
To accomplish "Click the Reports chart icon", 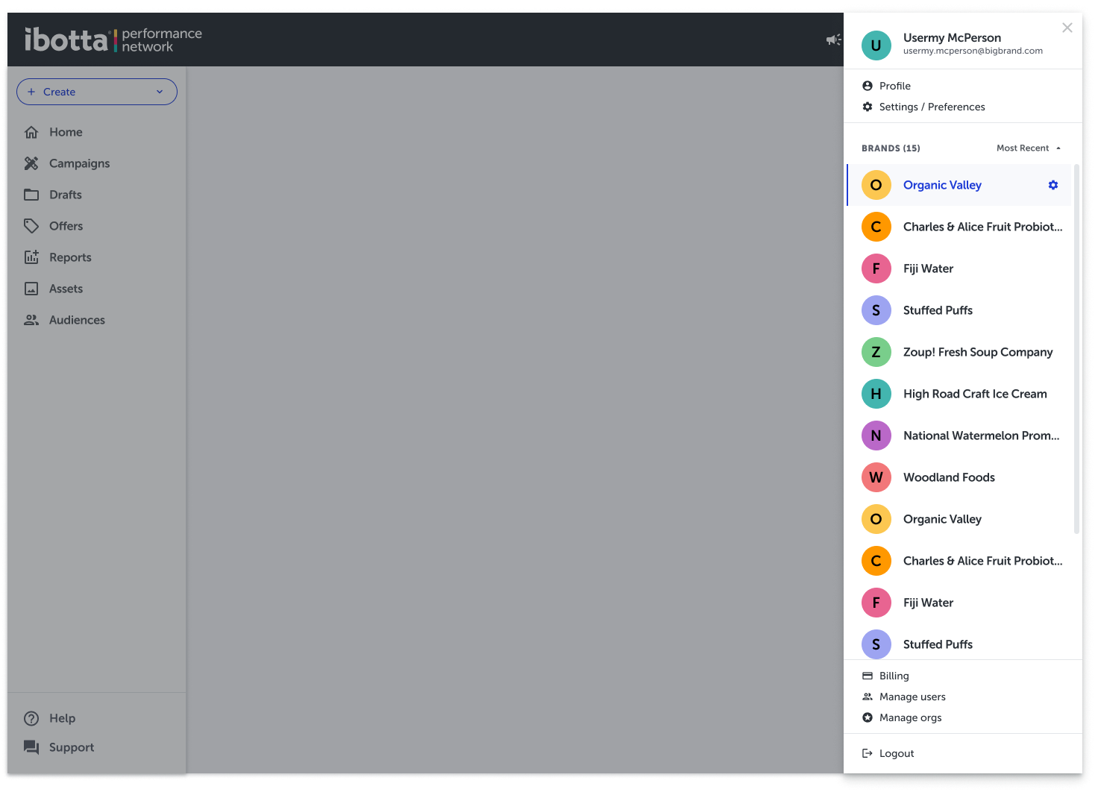I will [x=31, y=257].
